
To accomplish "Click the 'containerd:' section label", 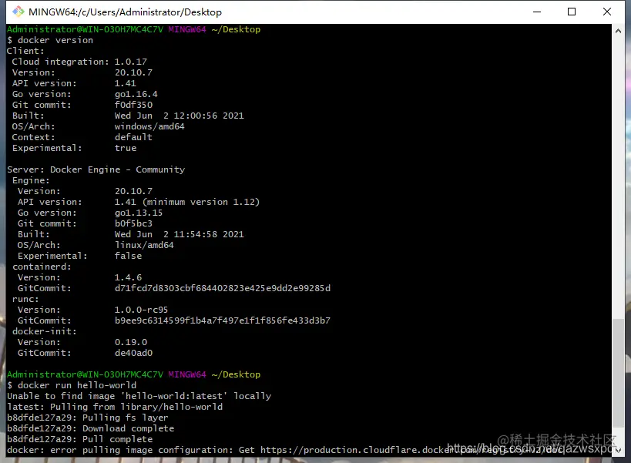I will pyautogui.click(x=42, y=267).
